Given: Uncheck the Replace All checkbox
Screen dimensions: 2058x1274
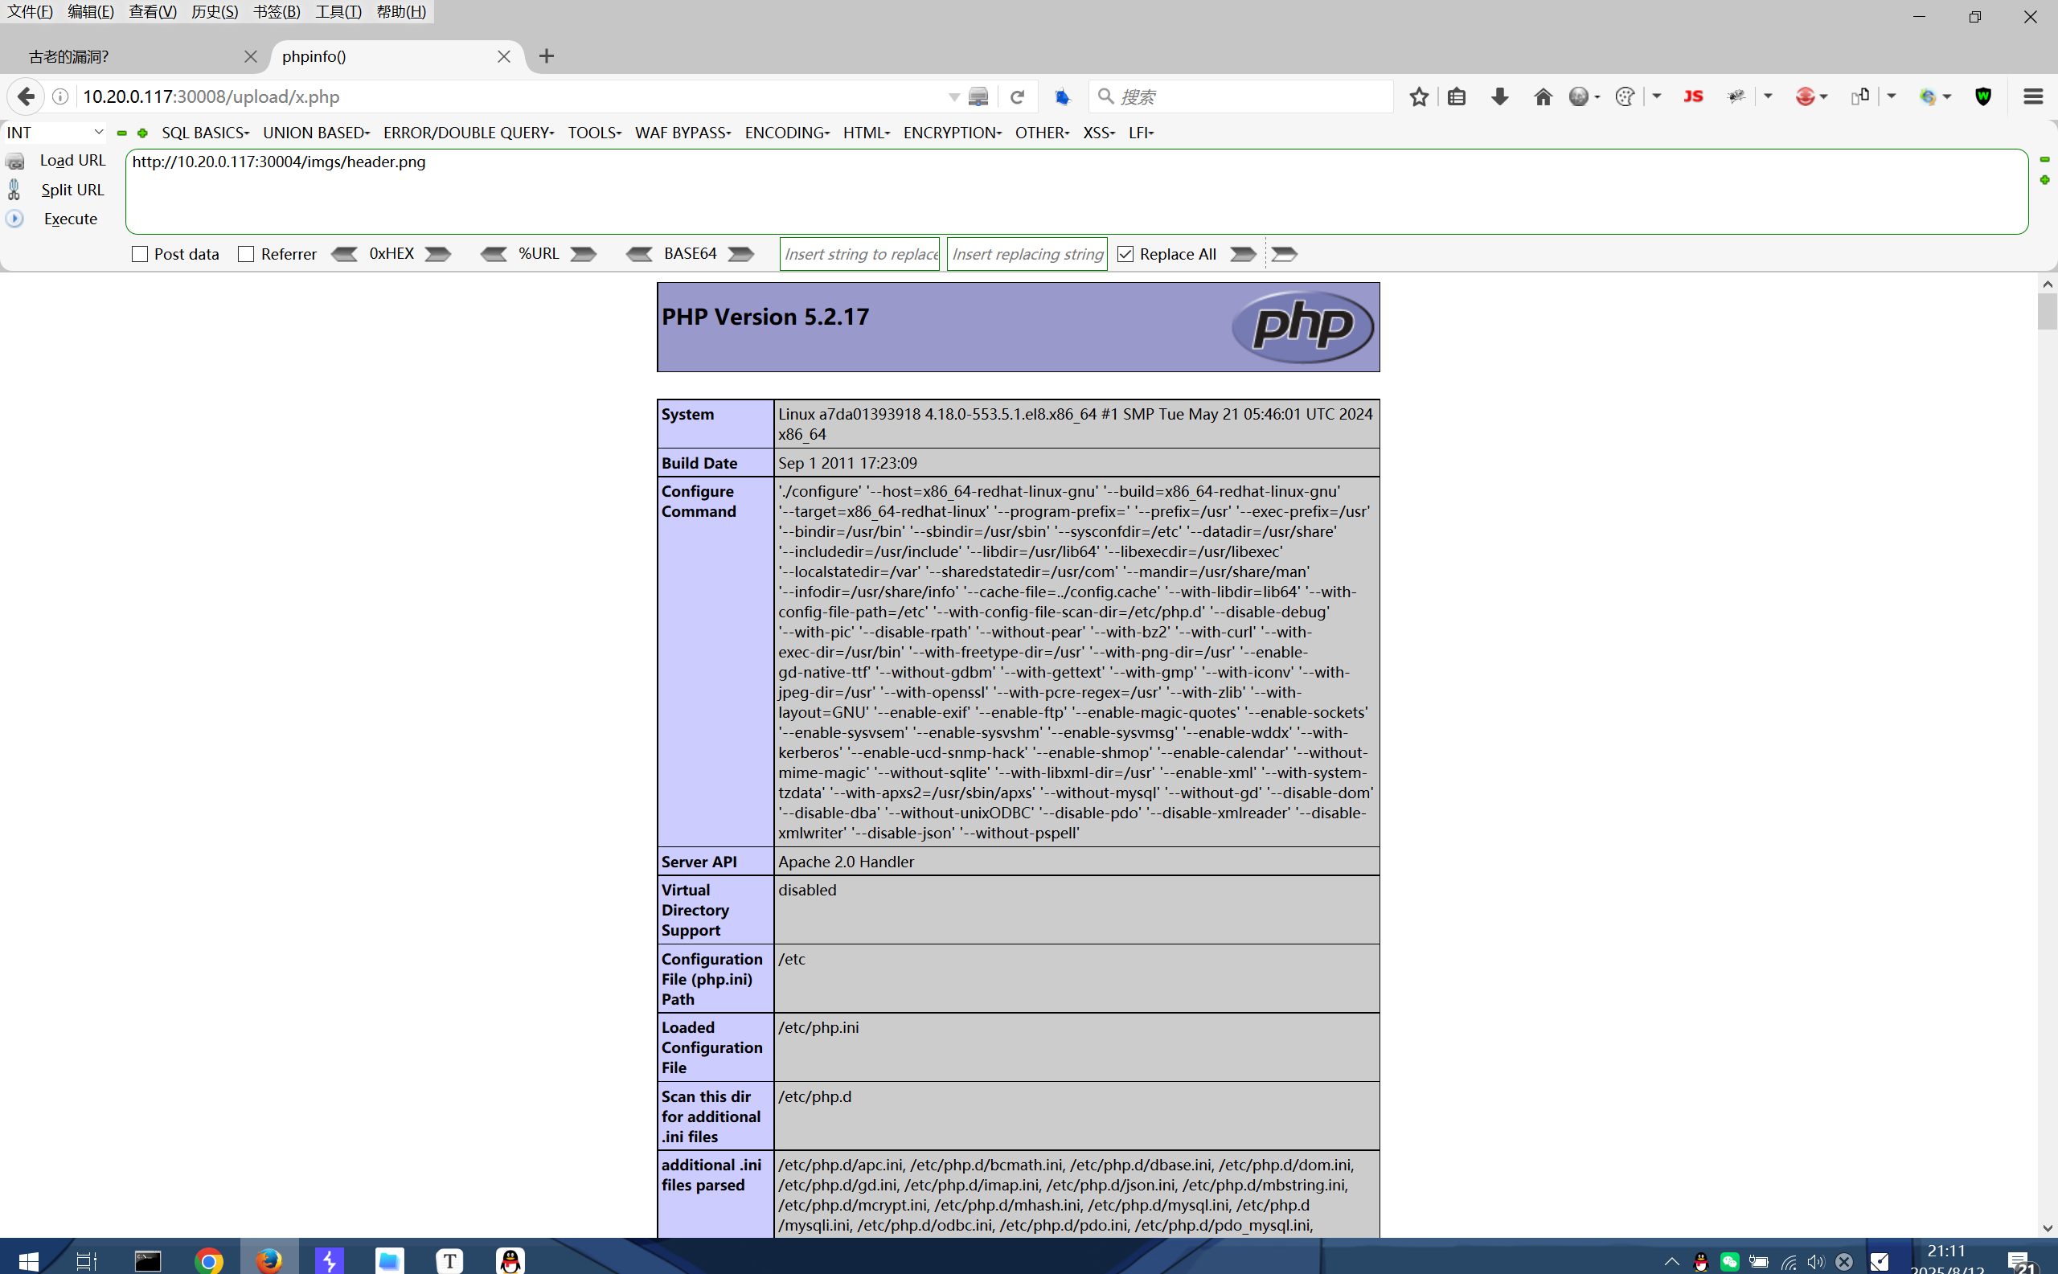Looking at the screenshot, I should (1125, 254).
